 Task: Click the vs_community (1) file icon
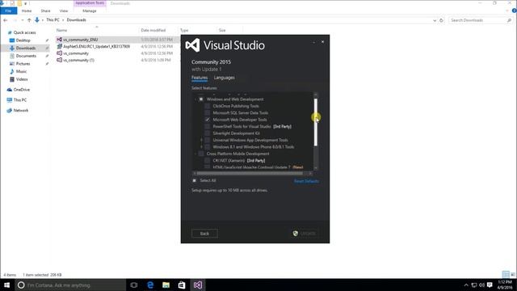coord(59,60)
